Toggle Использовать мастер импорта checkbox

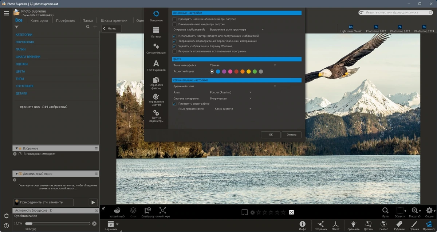click(174, 36)
